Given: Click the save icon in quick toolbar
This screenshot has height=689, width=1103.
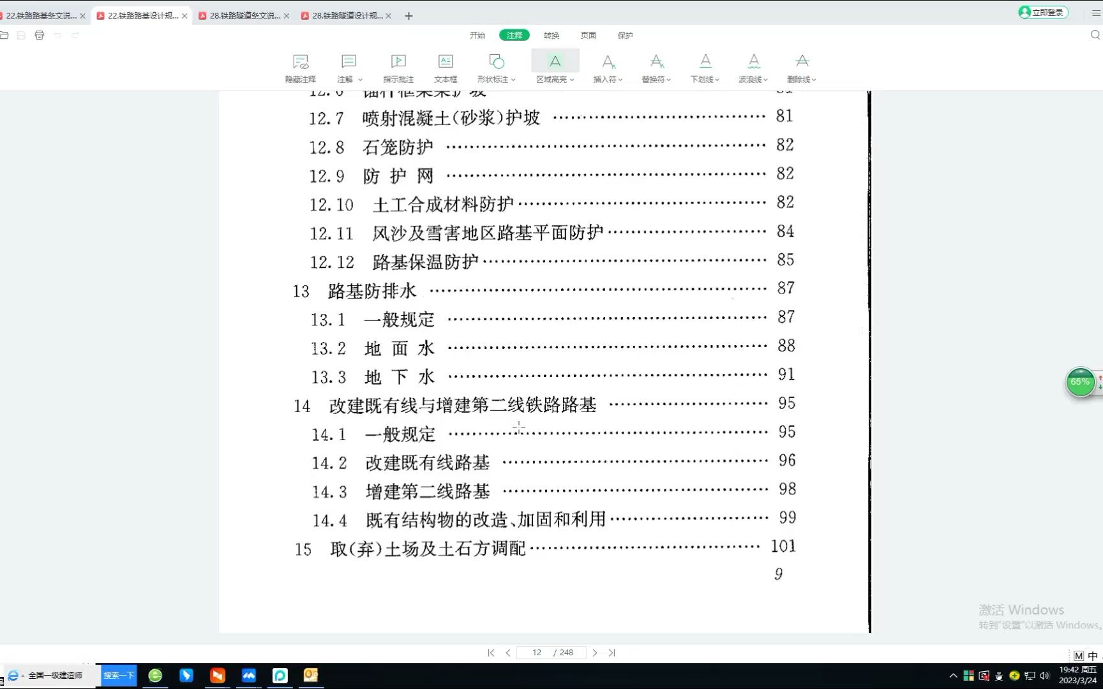Looking at the screenshot, I should (22, 35).
